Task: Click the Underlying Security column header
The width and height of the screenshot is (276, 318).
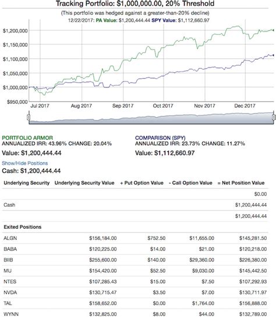Action: pyautogui.click(x=27, y=183)
